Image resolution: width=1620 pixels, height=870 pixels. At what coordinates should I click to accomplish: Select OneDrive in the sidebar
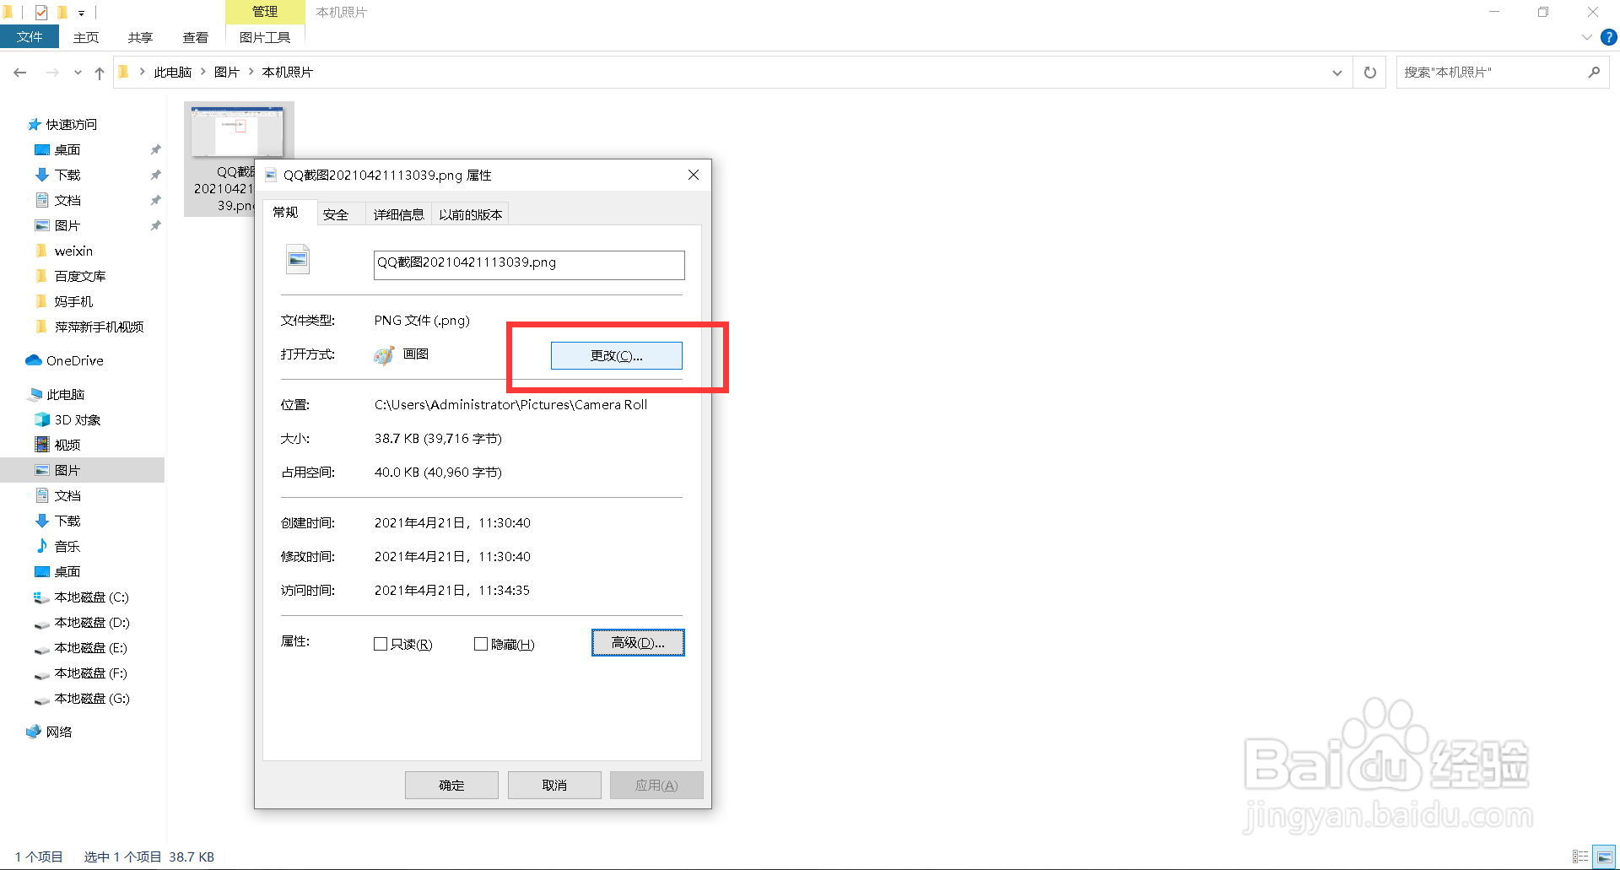(x=74, y=360)
